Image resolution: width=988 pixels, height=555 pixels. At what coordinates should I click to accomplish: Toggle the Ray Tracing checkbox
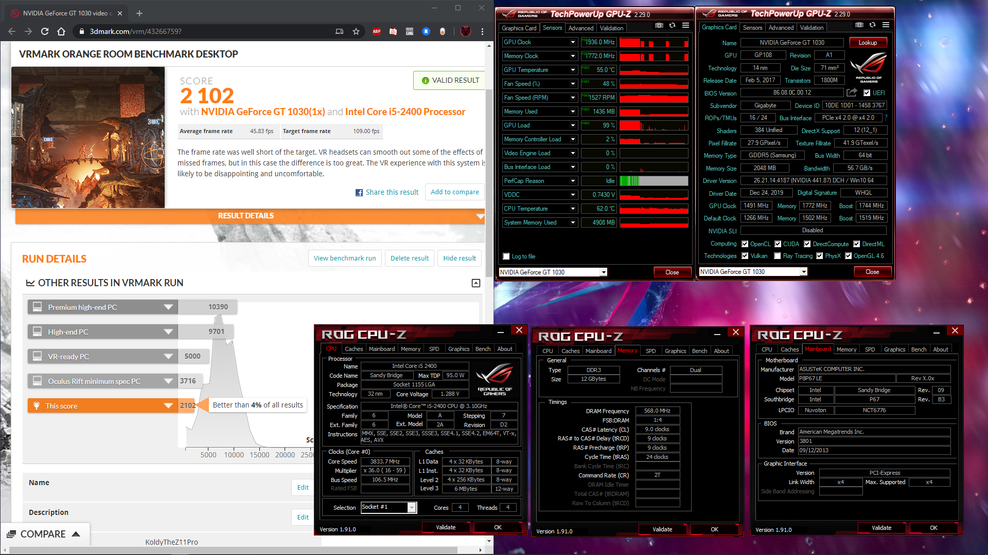click(778, 256)
